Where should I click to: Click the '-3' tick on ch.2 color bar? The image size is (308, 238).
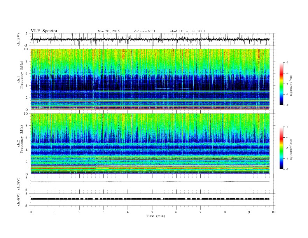pos(287,127)
